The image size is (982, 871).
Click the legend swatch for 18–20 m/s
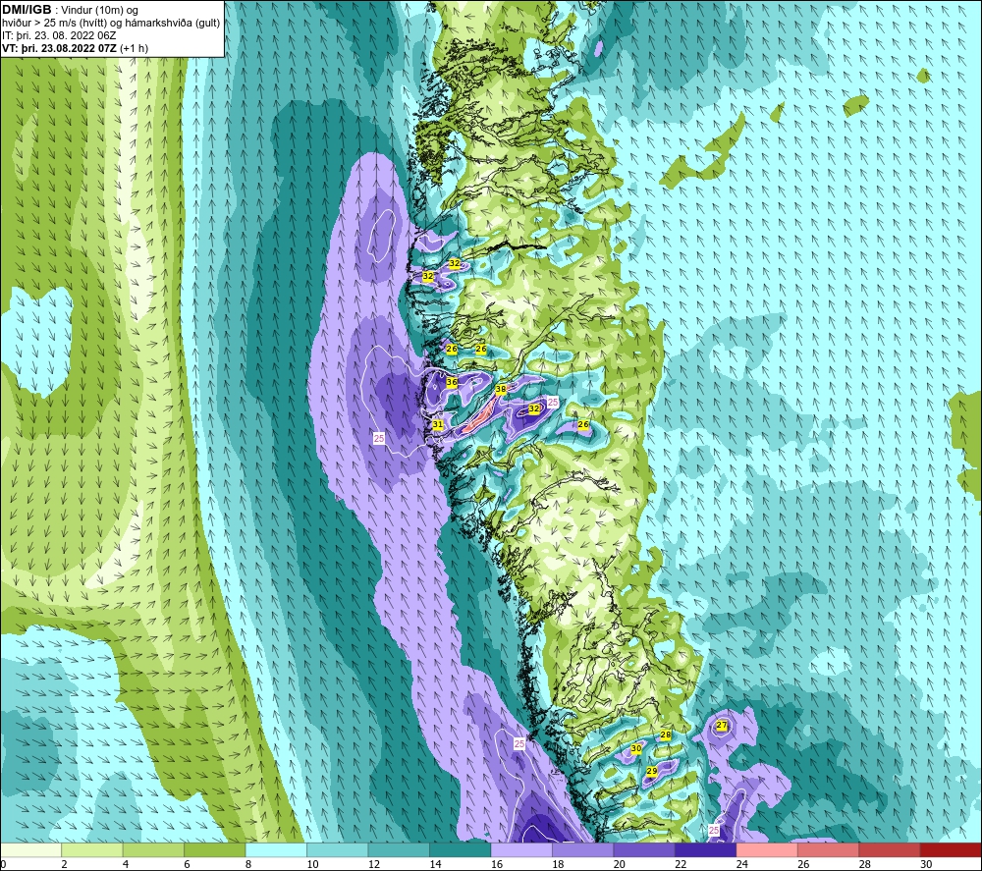coord(583,849)
